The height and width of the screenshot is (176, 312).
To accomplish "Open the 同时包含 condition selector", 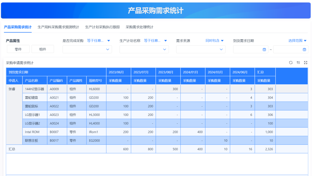I will click(214, 41).
